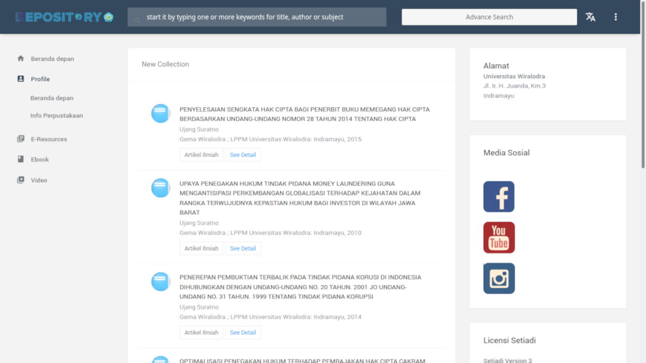Screen dimensions: 646x363
Task: Open the Facebook social media icon
Action: [499, 197]
